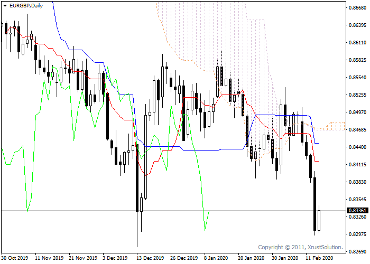Click the 21 Nov 2019 date label

pyautogui.click(x=84, y=258)
